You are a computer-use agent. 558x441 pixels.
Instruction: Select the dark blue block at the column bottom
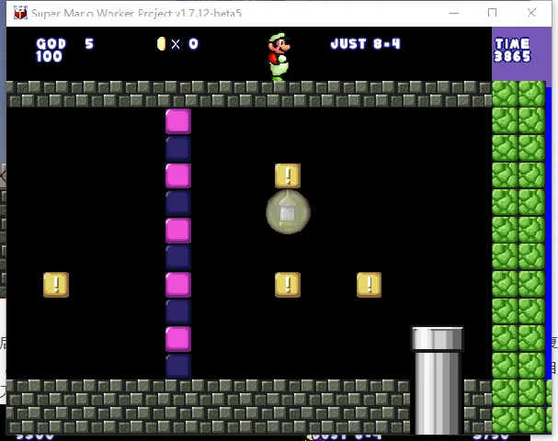178,367
